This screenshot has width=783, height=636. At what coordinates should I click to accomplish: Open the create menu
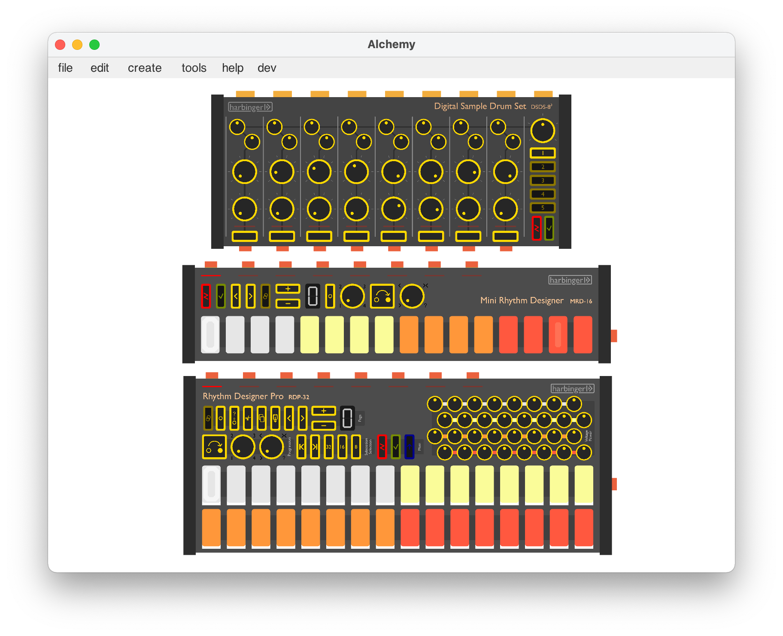pyautogui.click(x=145, y=68)
